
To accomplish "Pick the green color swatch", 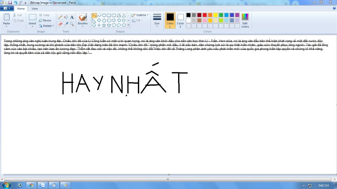I will tap(221, 15).
